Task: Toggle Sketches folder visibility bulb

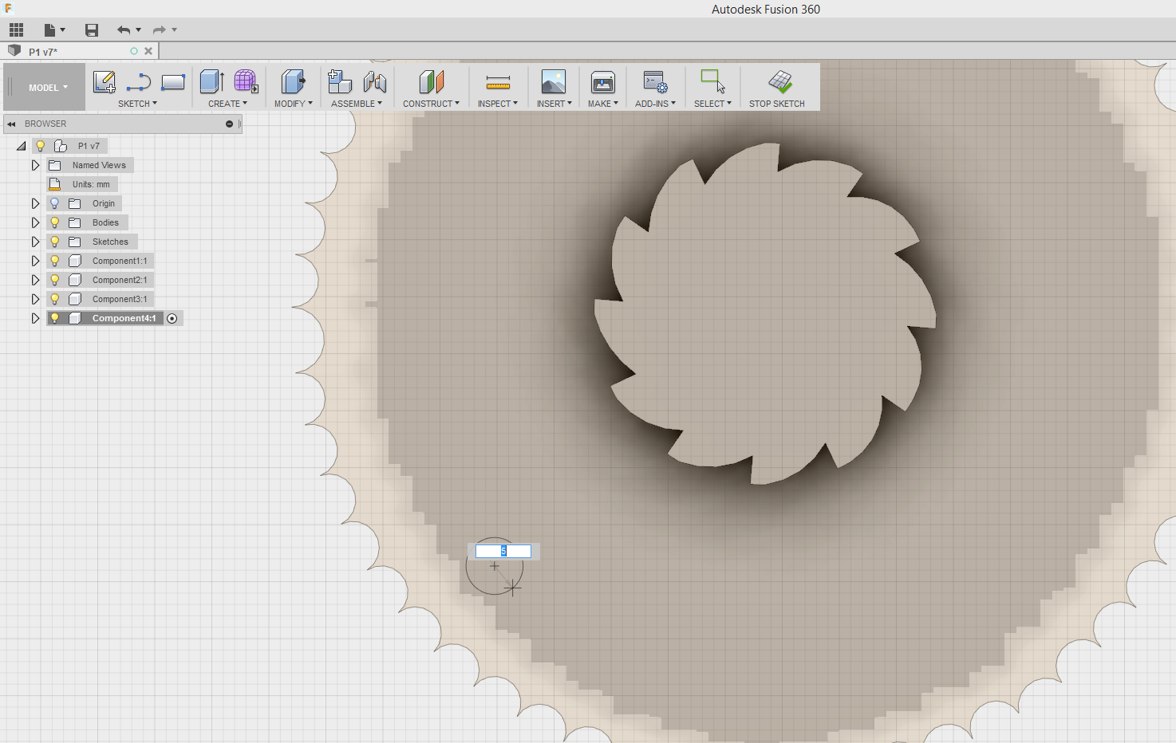Action: pyautogui.click(x=55, y=242)
